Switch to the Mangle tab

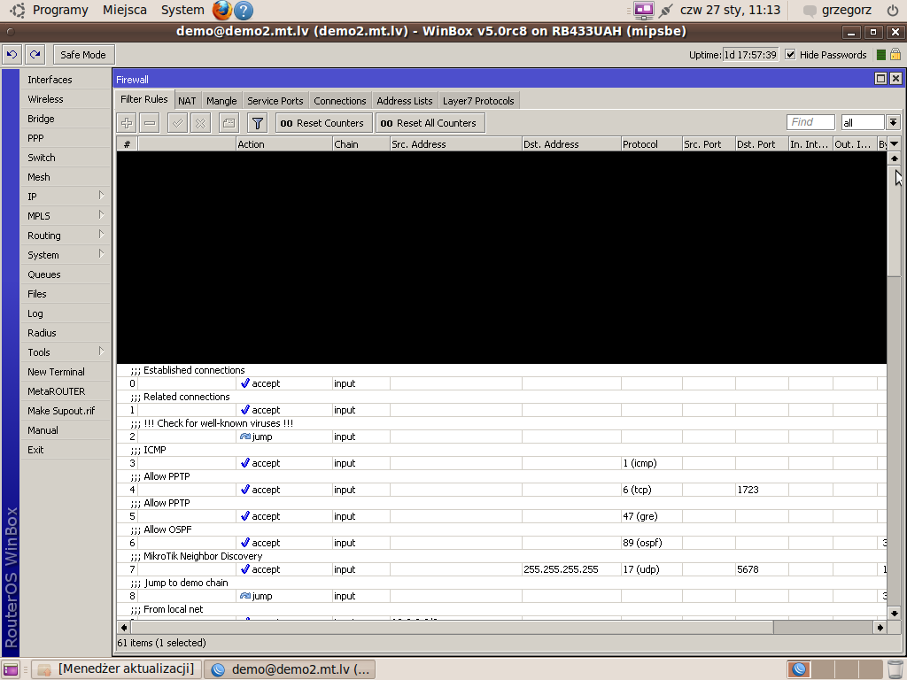point(221,101)
